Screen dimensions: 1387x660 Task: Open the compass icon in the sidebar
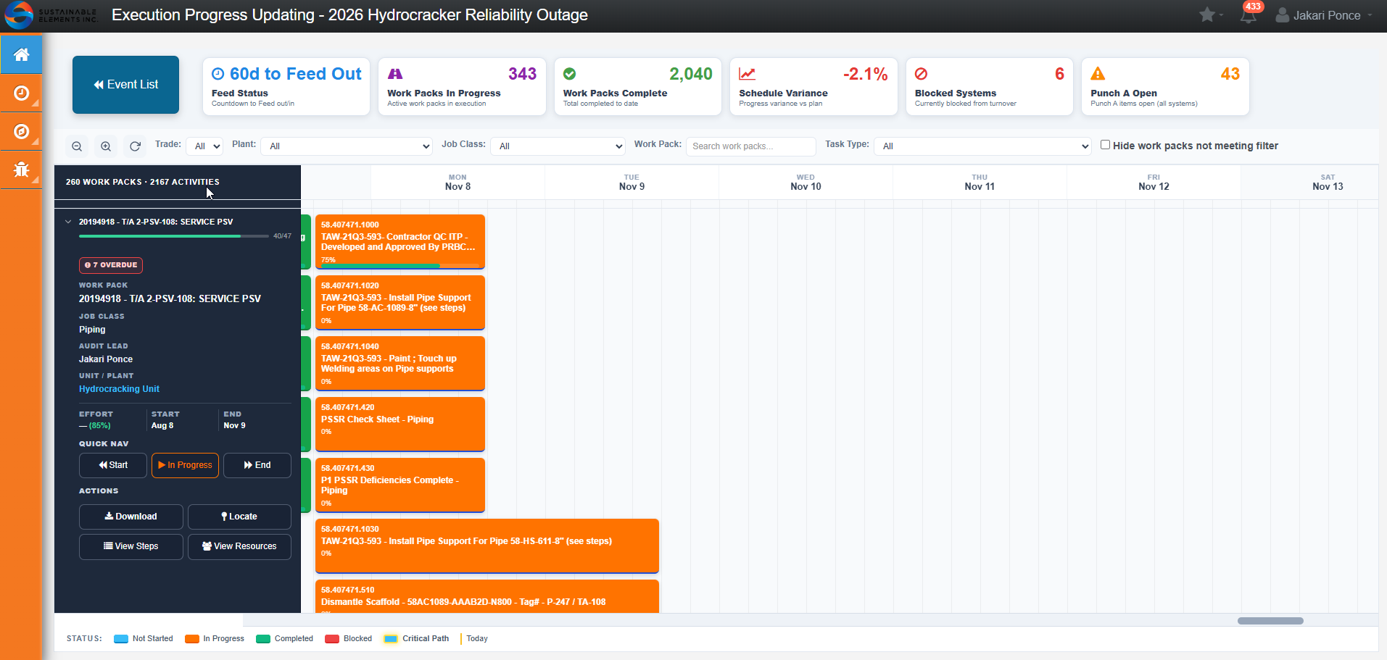coord(21,131)
